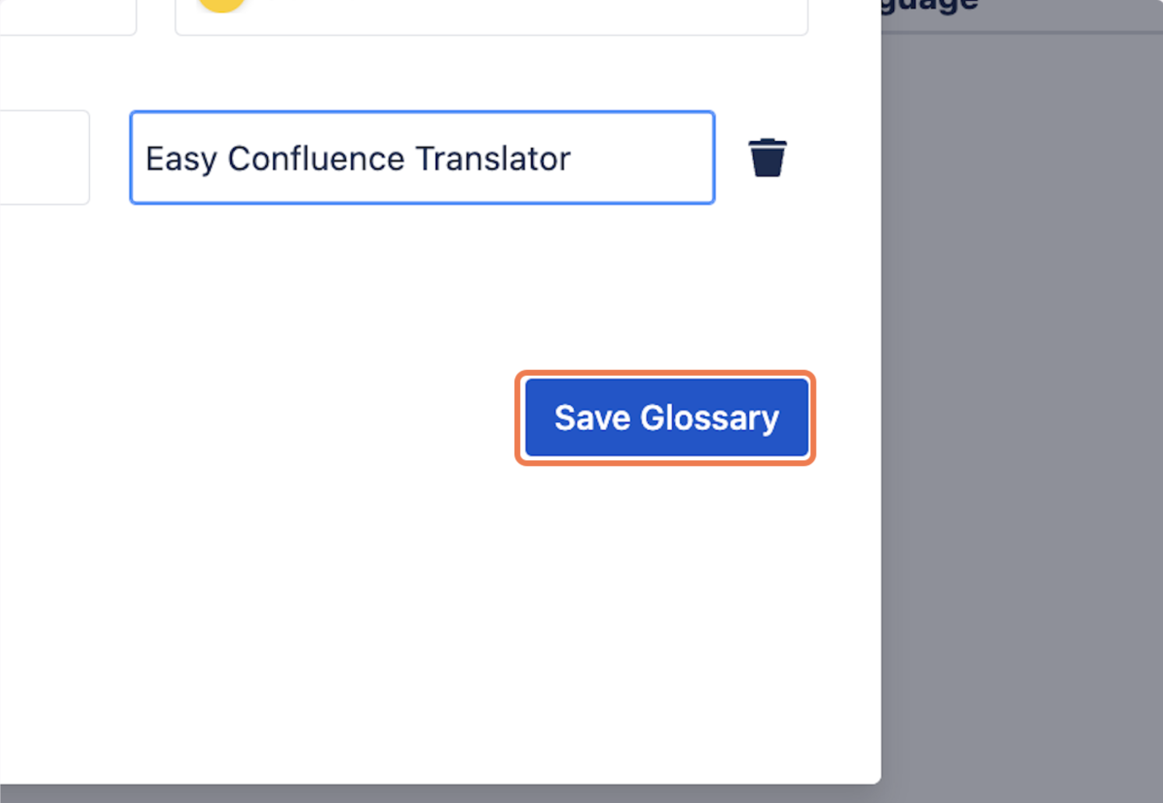
Task: Click blank dialog area left of Save Glossary
Action: tap(272, 418)
